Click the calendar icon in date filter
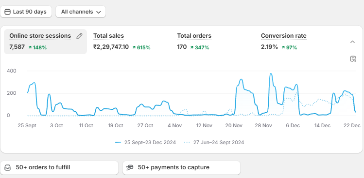This screenshot has height=178, width=364. pyautogui.click(x=8, y=12)
